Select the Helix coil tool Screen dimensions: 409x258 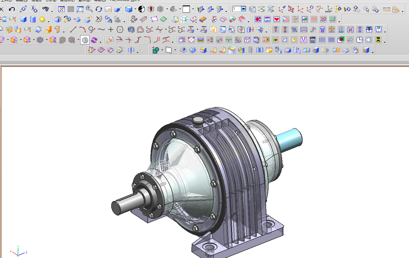(131, 30)
